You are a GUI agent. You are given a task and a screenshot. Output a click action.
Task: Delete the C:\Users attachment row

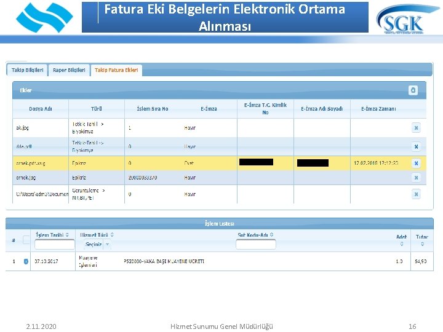click(416, 194)
